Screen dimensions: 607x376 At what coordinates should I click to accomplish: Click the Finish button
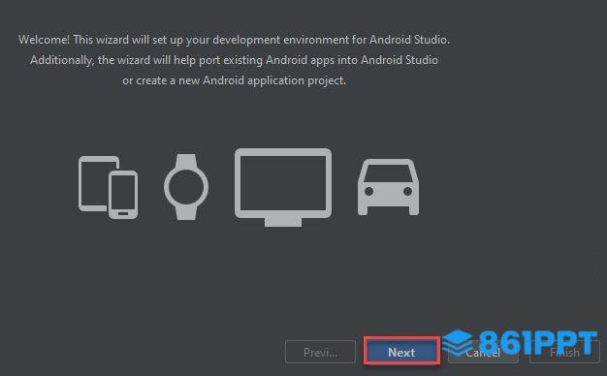click(x=564, y=352)
